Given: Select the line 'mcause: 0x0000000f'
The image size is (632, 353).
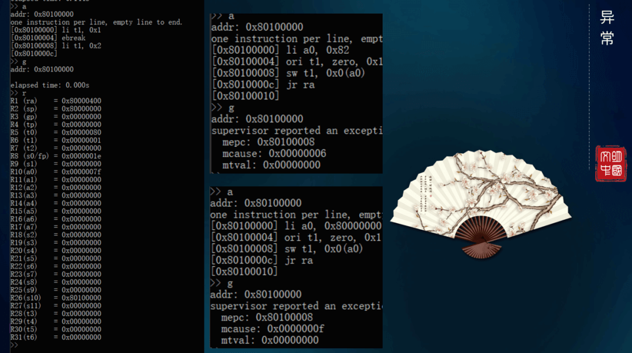Looking at the screenshot, I should [273, 329].
